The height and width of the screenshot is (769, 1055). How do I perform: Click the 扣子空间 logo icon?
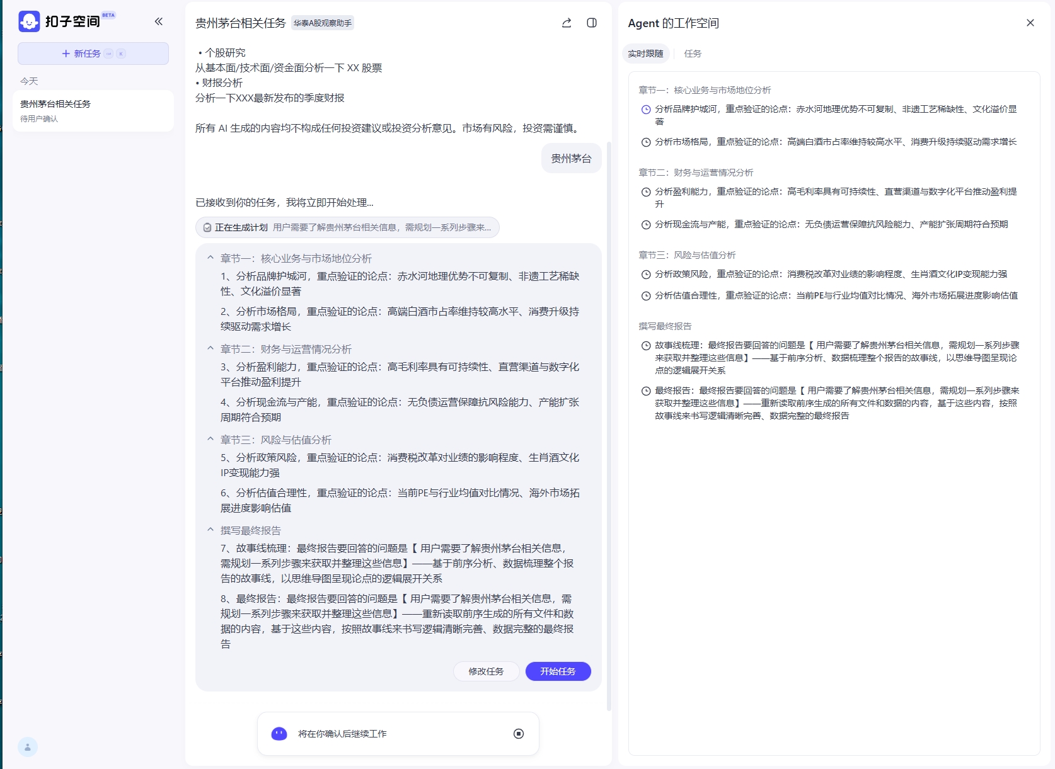coord(29,21)
